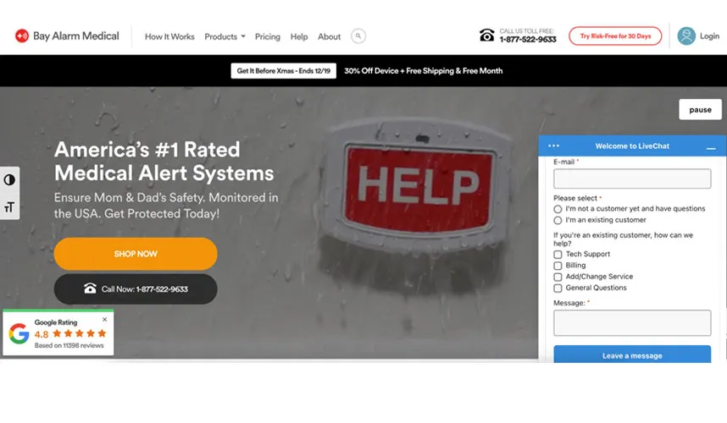Select "I'm not a customer yet" radio
This screenshot has height=423, width=727.
pos(558,209)
